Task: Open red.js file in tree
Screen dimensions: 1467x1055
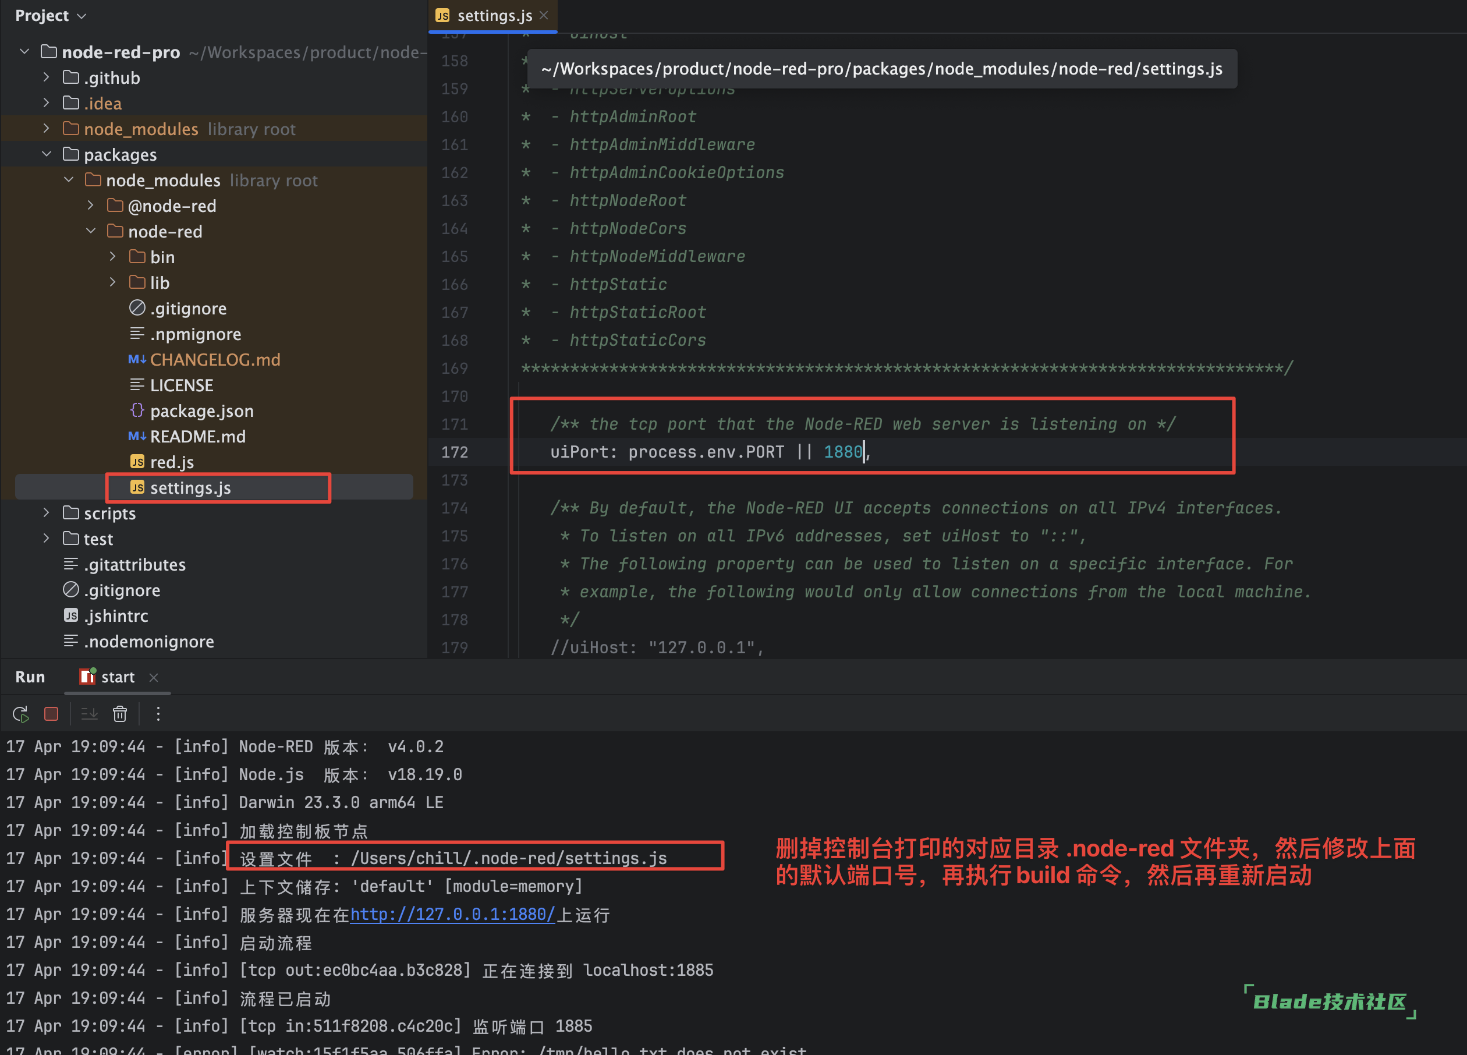Action: tap(171, 462)
